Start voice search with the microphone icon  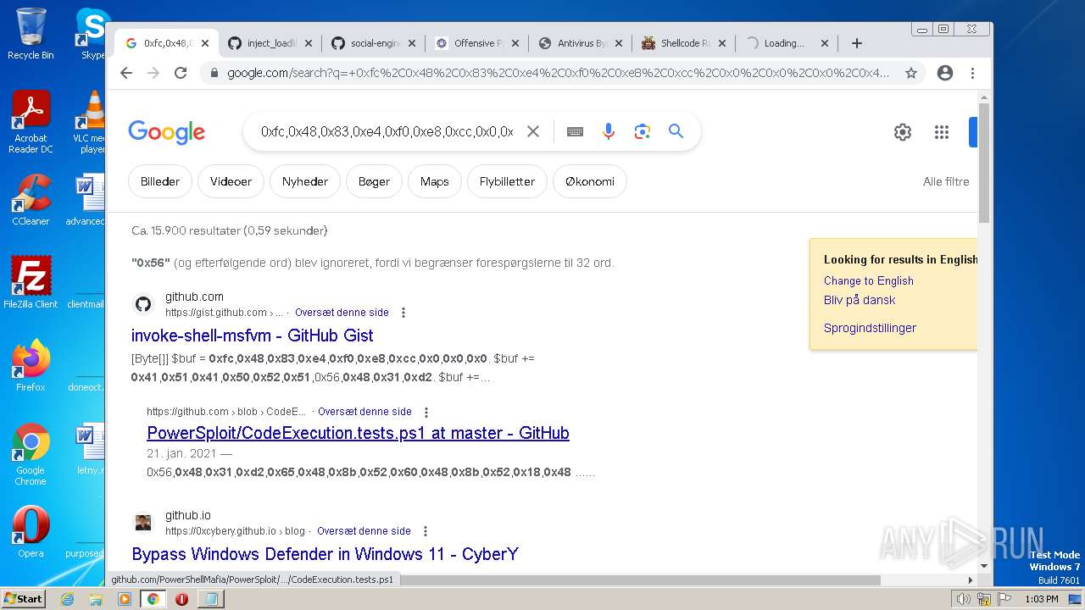609,131
